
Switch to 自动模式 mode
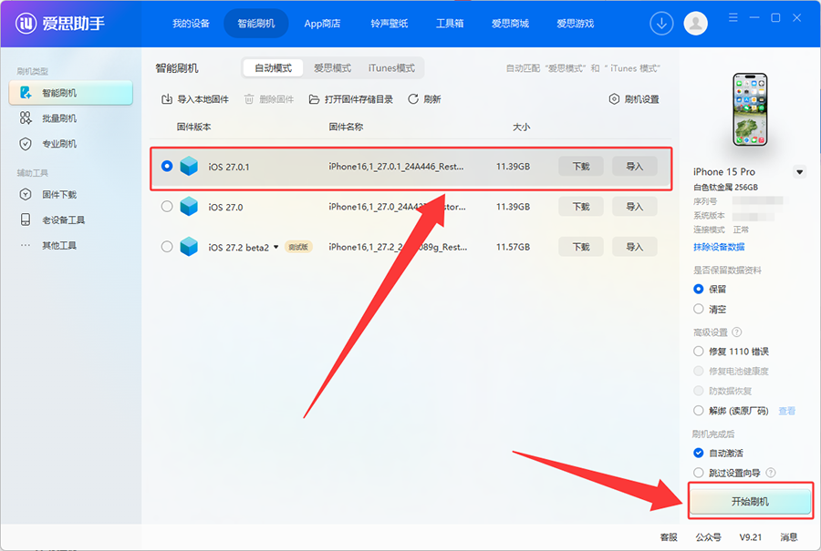(273, 68)
